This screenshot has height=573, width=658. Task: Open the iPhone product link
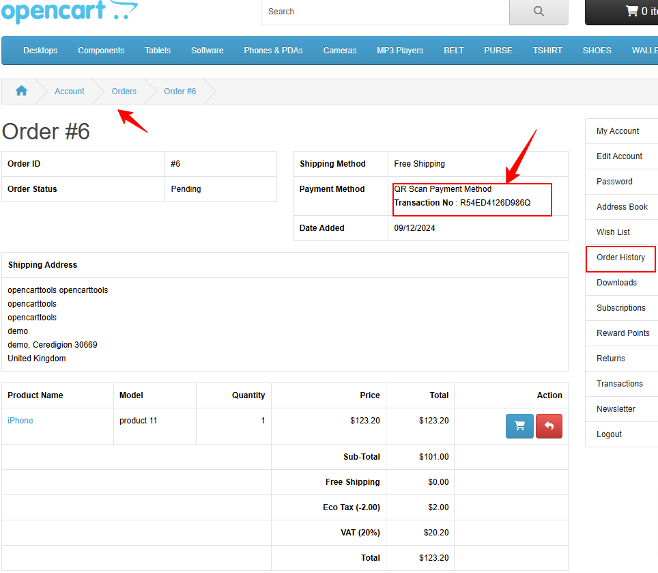click(x=20, y=420)
